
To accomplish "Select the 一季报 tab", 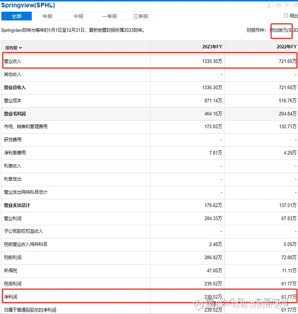I will (110, 16).
